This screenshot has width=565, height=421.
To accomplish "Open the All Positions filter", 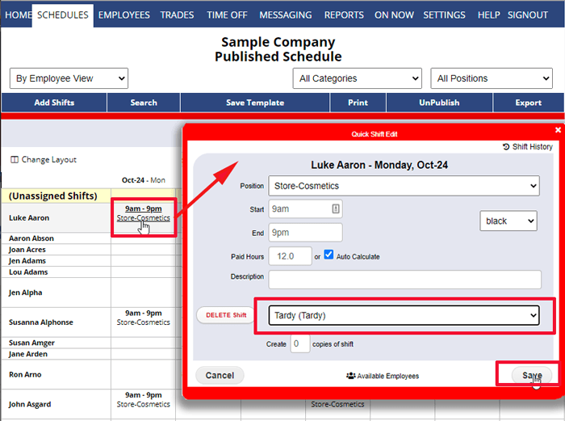I will pyautogui.click(x=492, y=78).
